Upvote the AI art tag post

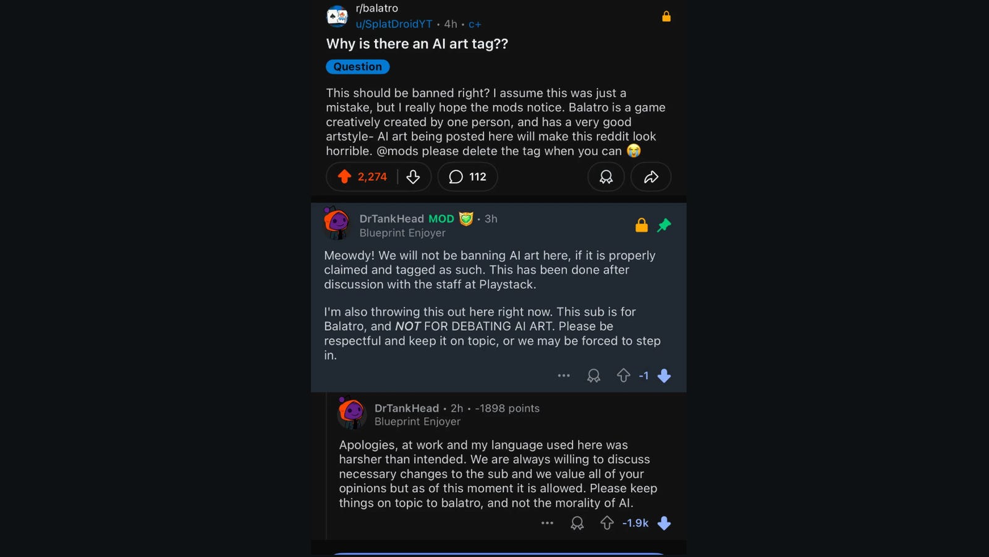[344, 177]
